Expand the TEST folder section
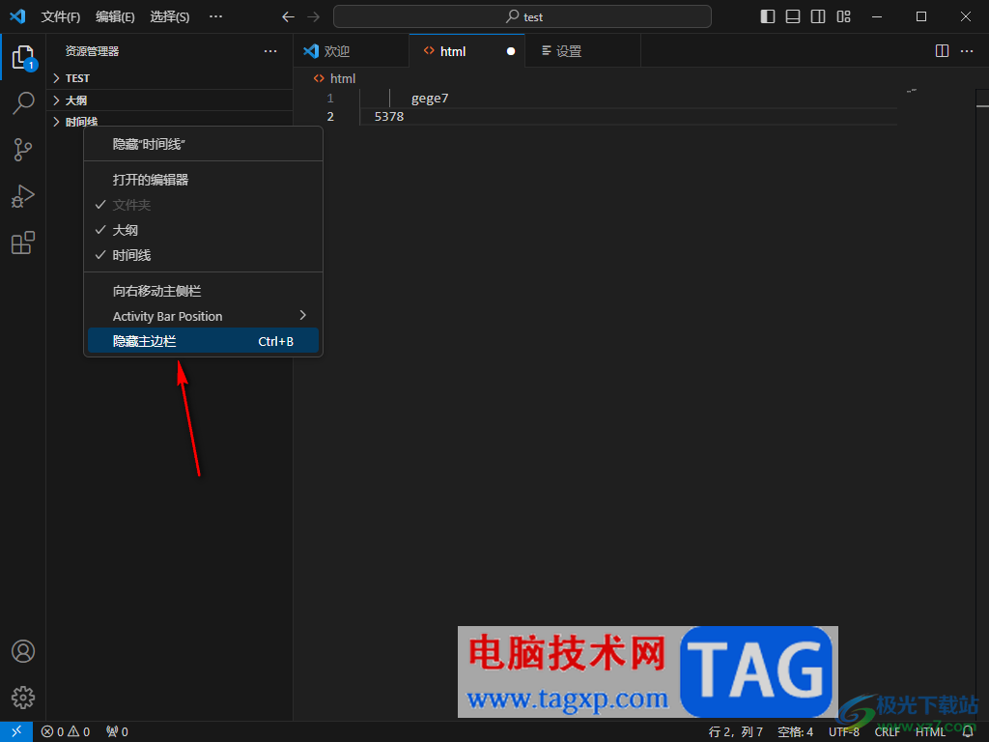Viewport: 989px width, 742px height. click(x=170, y=78)
